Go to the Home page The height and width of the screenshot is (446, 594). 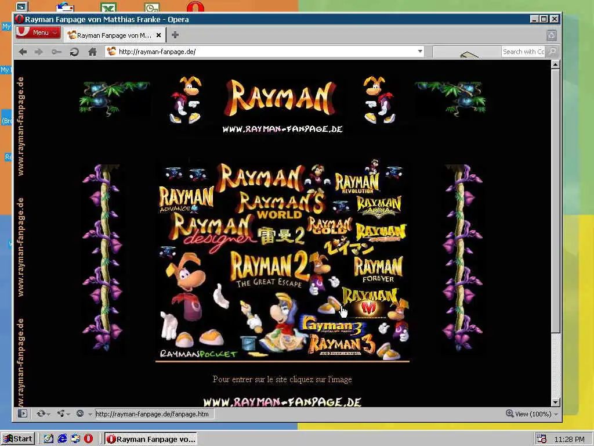pos(92,52)
